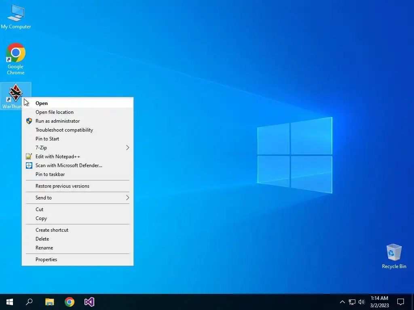Select the Google Chrome desktop shortcut

coord(16,59)
